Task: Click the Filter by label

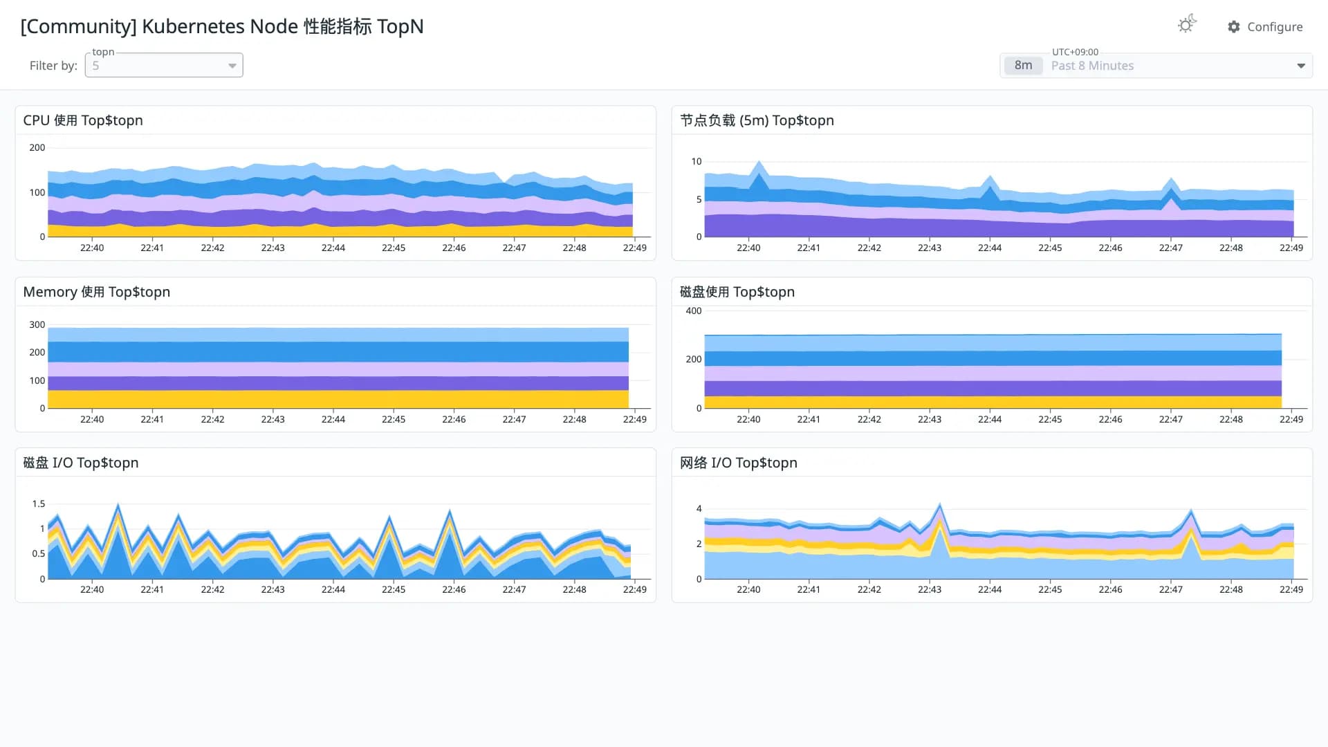Action: (x=53, y=66)
